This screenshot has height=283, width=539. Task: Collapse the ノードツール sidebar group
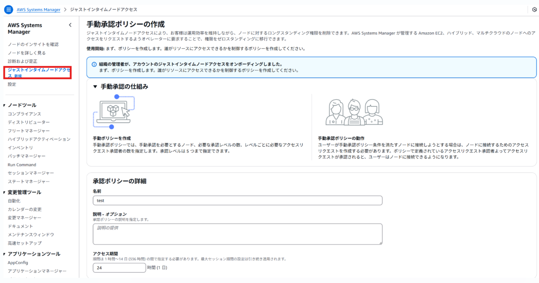4,105
